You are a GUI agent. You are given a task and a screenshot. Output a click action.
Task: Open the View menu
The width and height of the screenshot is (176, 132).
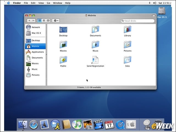point(41,3)
